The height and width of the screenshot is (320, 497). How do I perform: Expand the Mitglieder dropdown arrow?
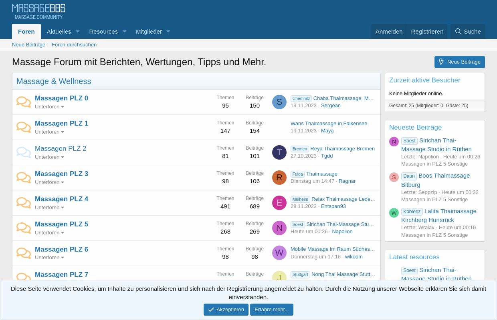coord(168,31)
